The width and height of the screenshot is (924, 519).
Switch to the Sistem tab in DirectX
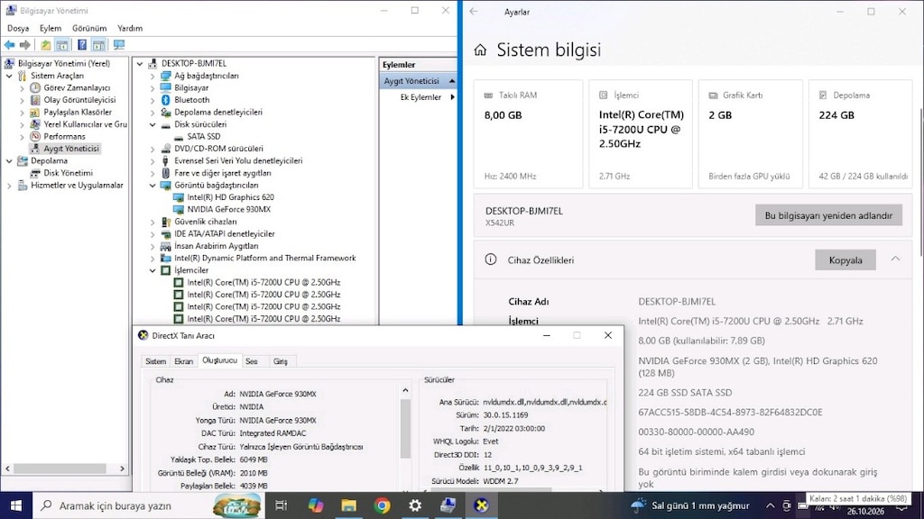click(155, 361)
